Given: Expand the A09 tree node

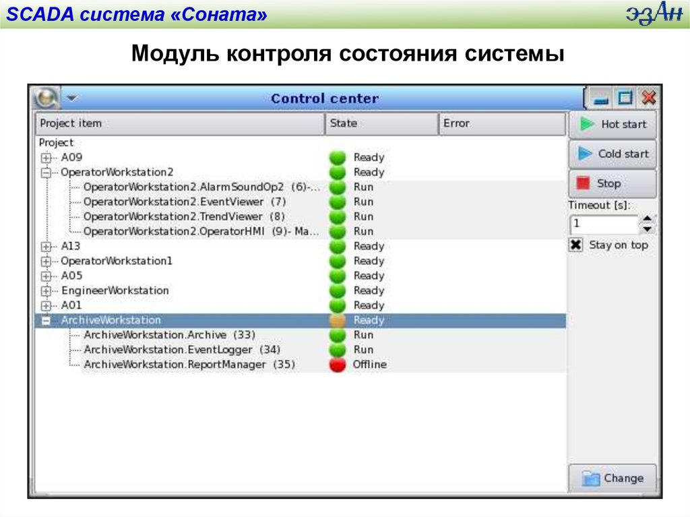Looking at the screenshot, I should pyautogui.click(x=46, y=158).
